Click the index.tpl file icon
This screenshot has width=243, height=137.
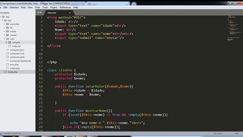[x=9, y=46]
